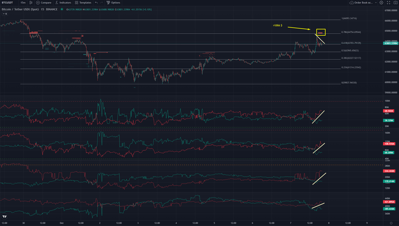The width and height of the screenshot is (399, 226).
Task: Click the red 244.444K indicator value label
Action: pyautogui.click(x=389, y=171)
